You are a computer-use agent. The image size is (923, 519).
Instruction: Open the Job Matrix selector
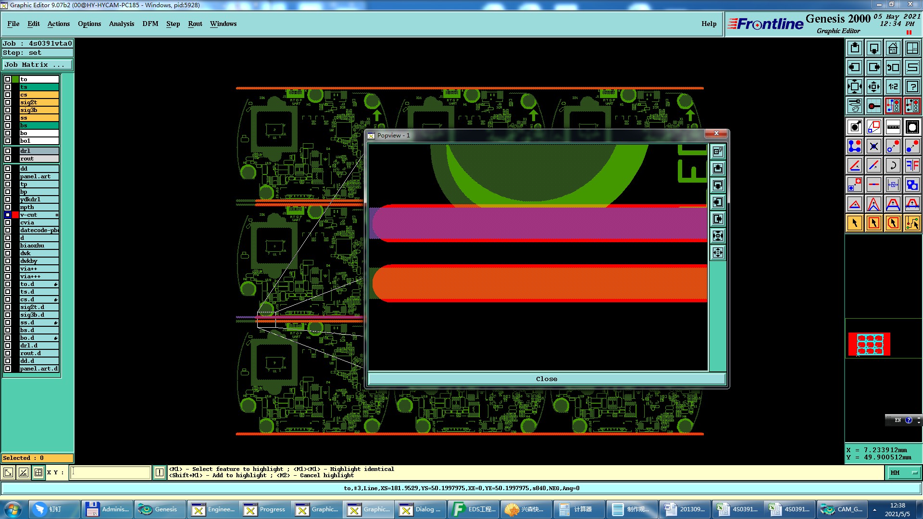(x=37, y=64)
